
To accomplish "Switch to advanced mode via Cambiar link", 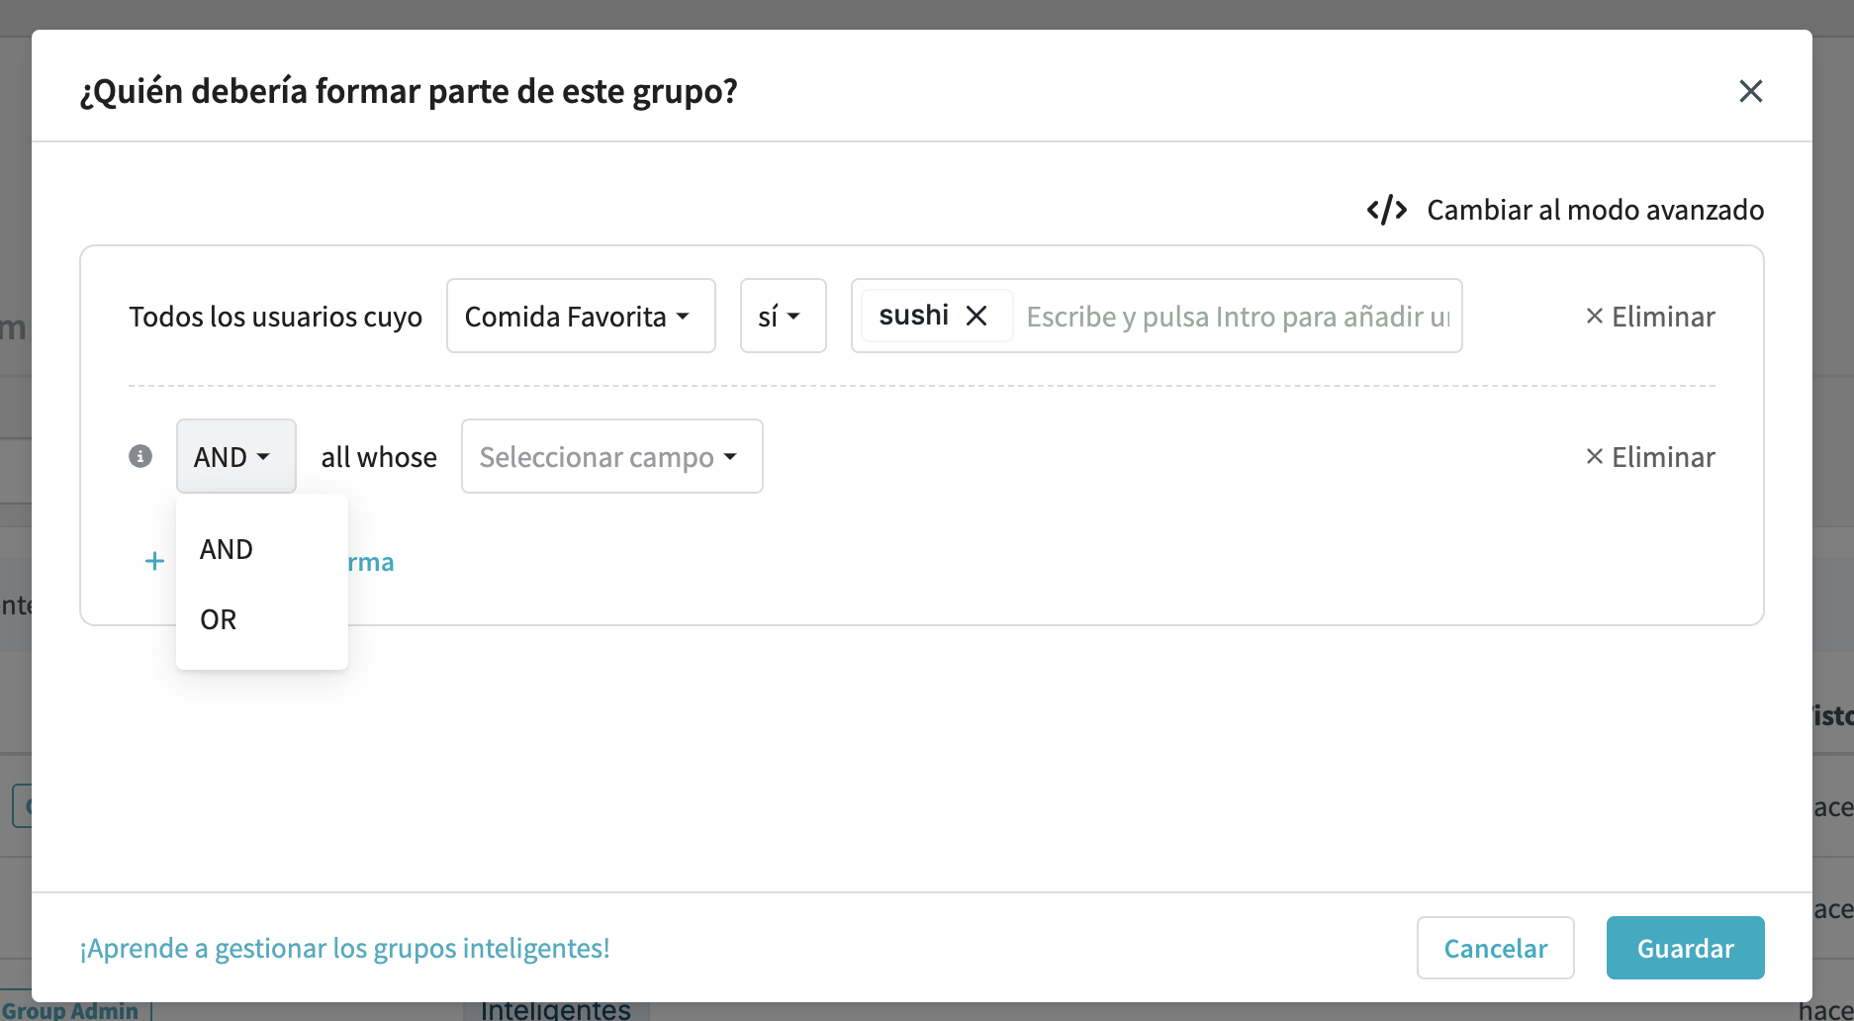I will tap(1594, 210).
